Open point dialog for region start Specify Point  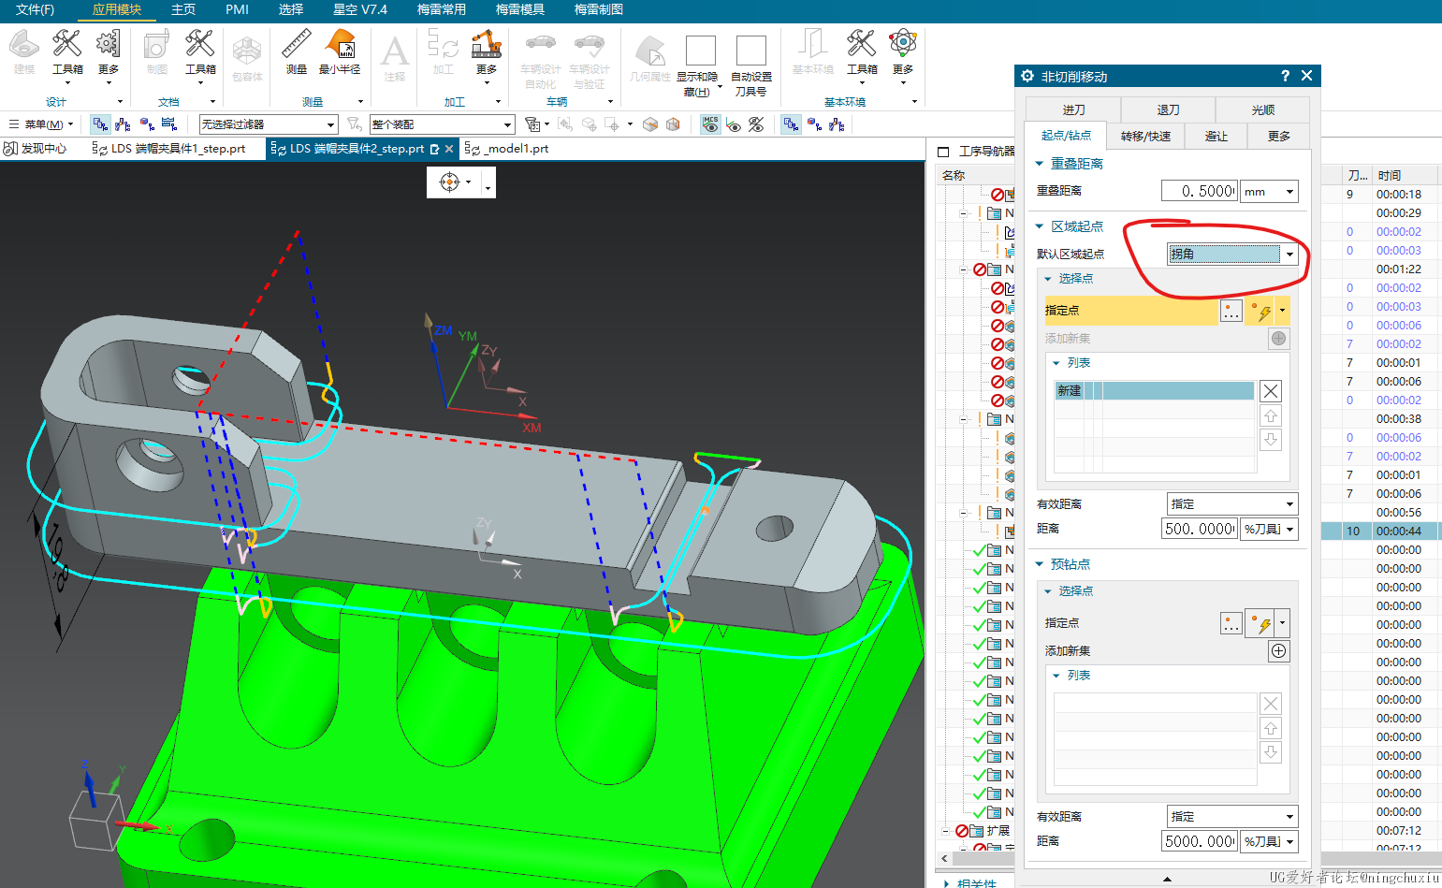point(1231,311)
